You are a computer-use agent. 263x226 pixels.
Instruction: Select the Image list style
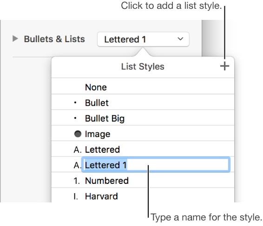(143, 133)
